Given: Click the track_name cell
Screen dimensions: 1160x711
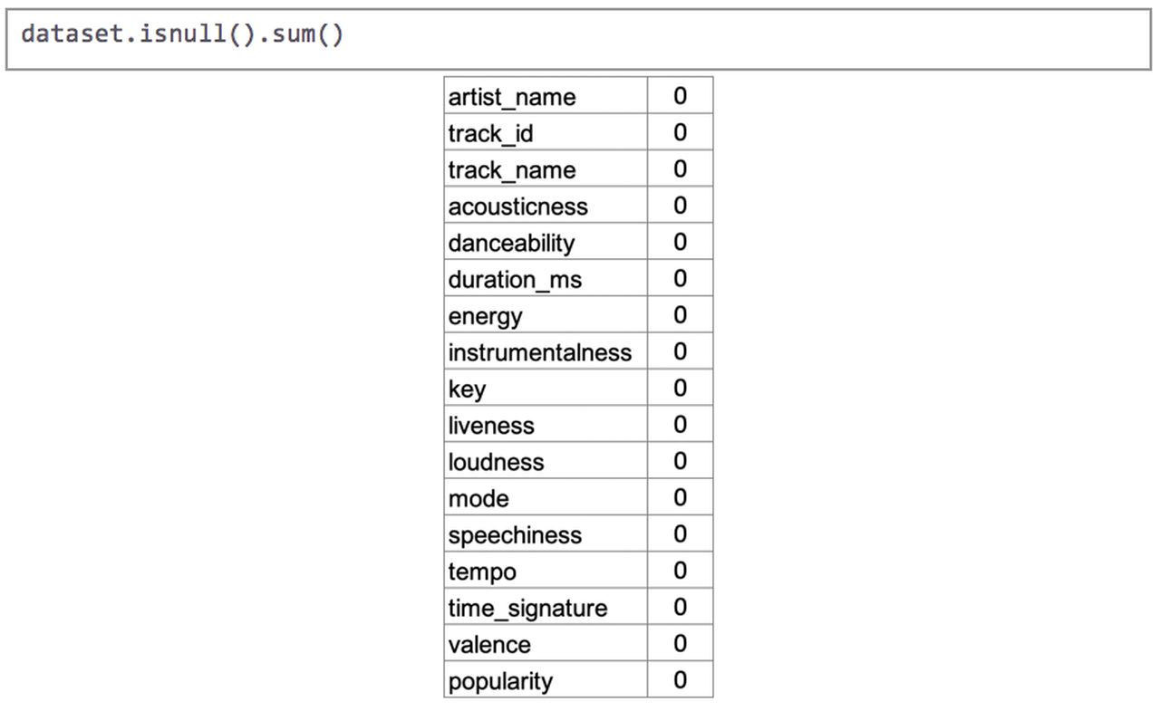Looking at the screenshot, I should 546,169.
